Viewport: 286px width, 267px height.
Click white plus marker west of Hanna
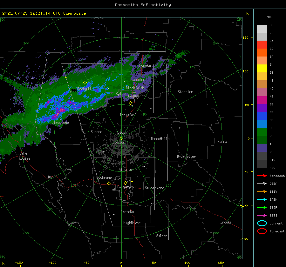[x=180, y=128]
